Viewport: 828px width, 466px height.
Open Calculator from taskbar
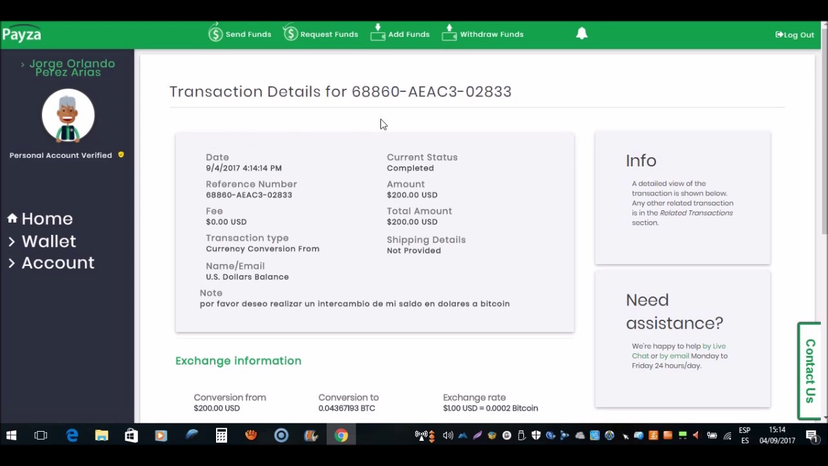tap(221, 436)
